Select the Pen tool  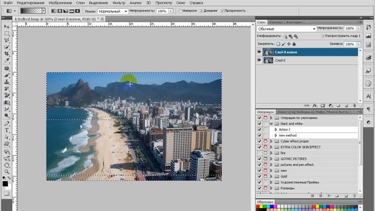6,124
